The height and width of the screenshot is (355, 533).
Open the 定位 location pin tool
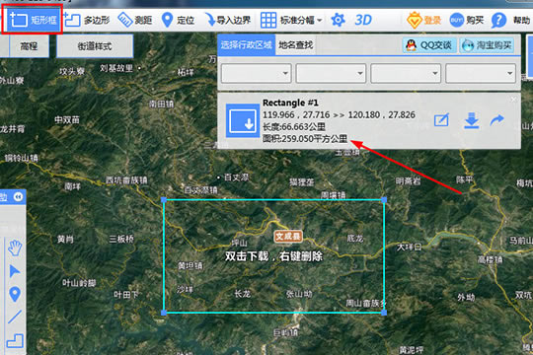tap(178, 20)
